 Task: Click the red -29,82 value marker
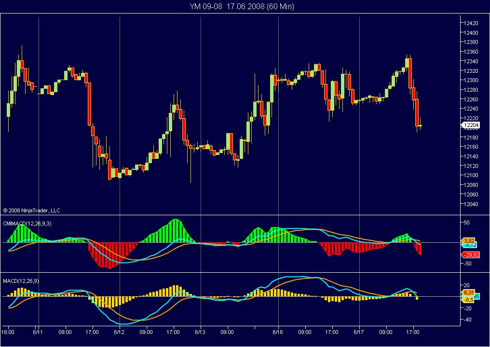(x=471, y=255)
